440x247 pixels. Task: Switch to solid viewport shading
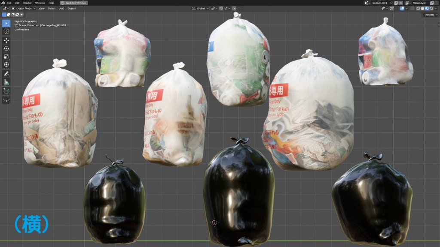[423, 9]
